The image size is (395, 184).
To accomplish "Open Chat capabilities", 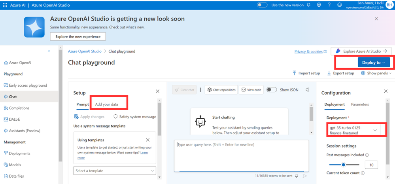I will (x=221, y=90).
